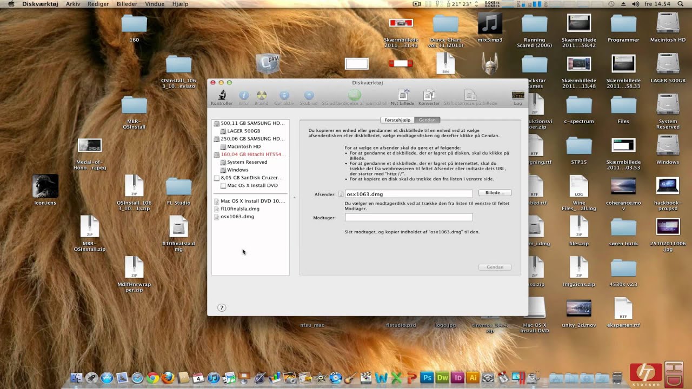Select the 250,06 GB SAMSUNG HD disk
The height and width of the screenshot is (389, 692).
pos(250,139)
